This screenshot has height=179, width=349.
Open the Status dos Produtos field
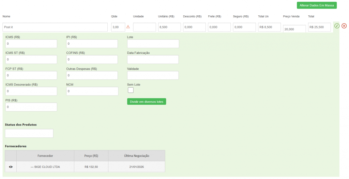pos(29,133)
